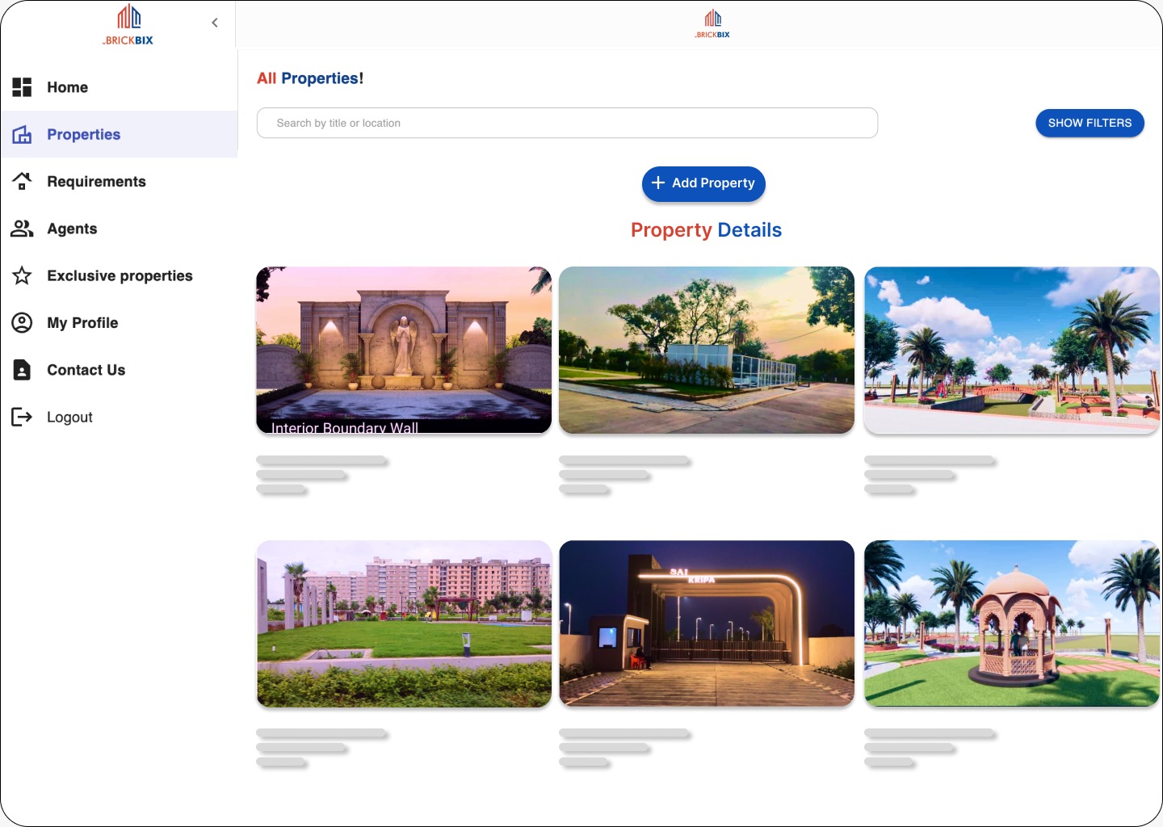Choose Logout from the sidebar

(119, 417)
